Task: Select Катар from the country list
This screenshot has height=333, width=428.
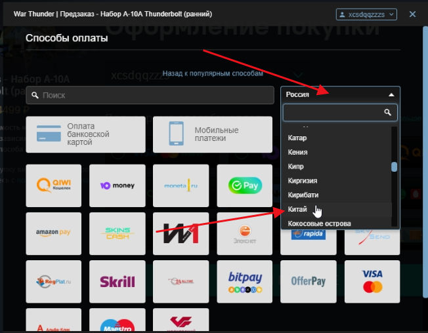Action: click(x=337, y=138)
